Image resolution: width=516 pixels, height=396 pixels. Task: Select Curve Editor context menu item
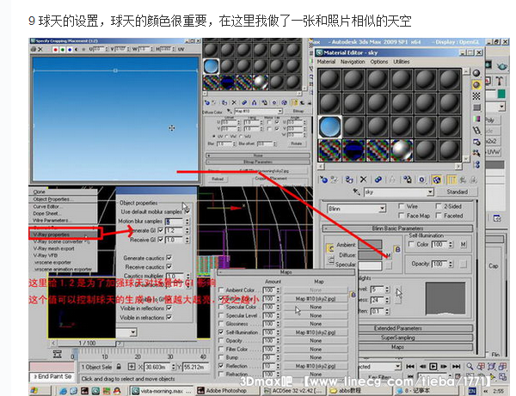(x=46, y=206)
